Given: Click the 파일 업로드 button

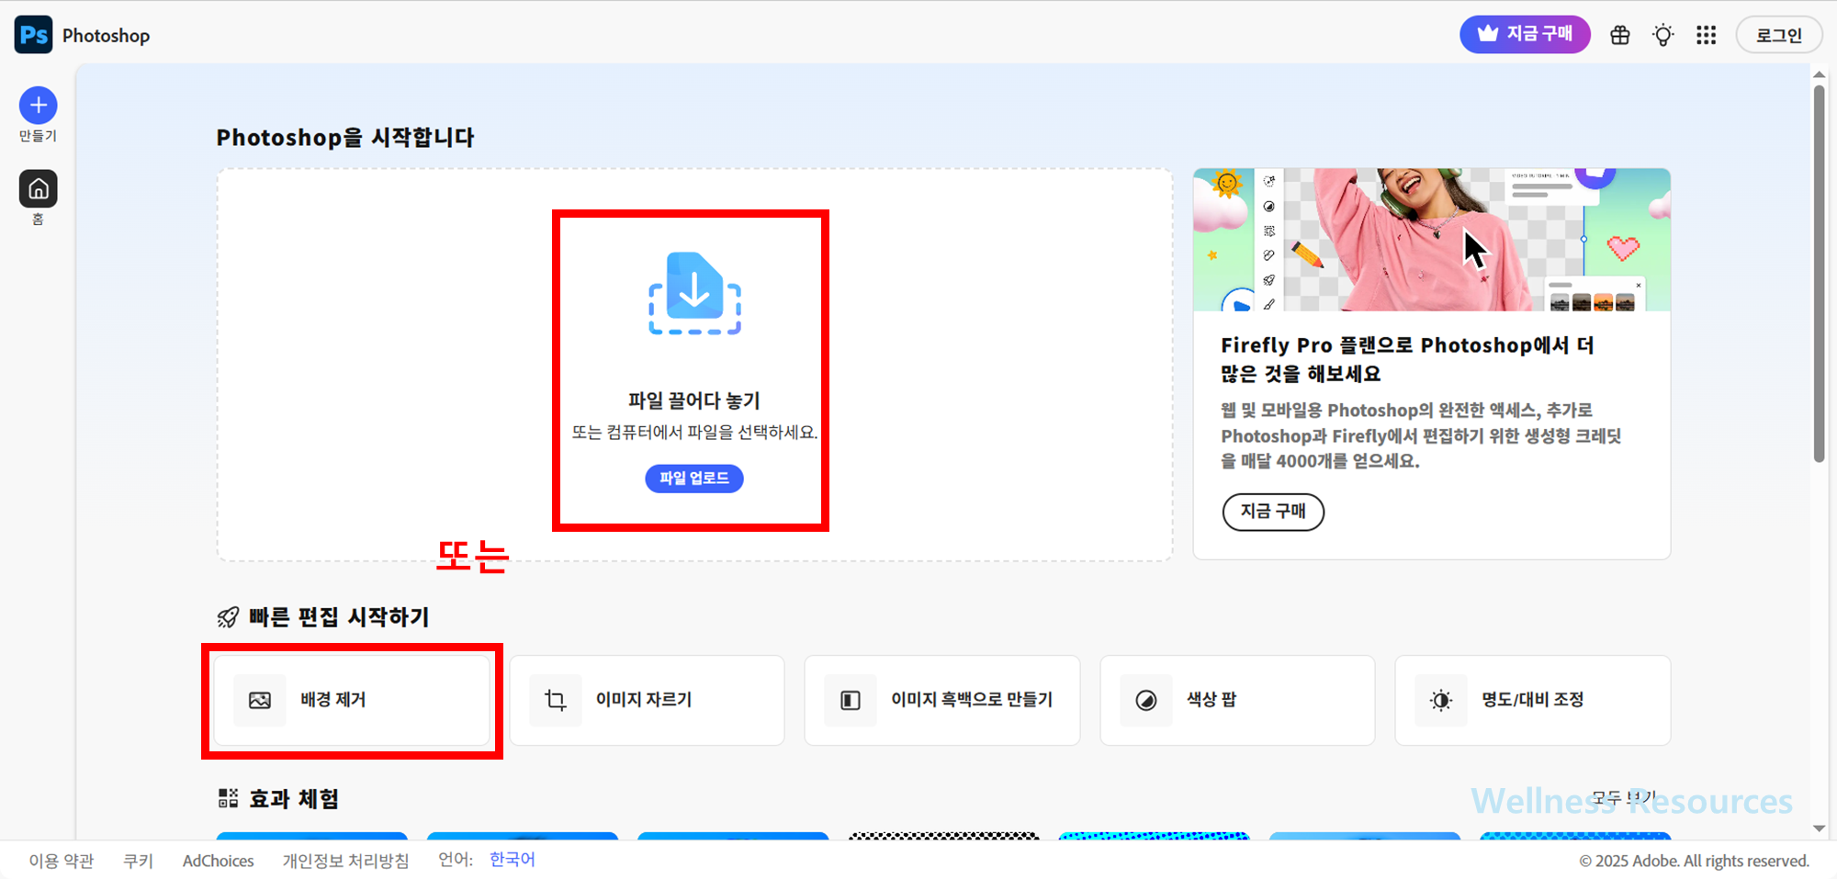Looking at the screenshot, I should [694, 479].
